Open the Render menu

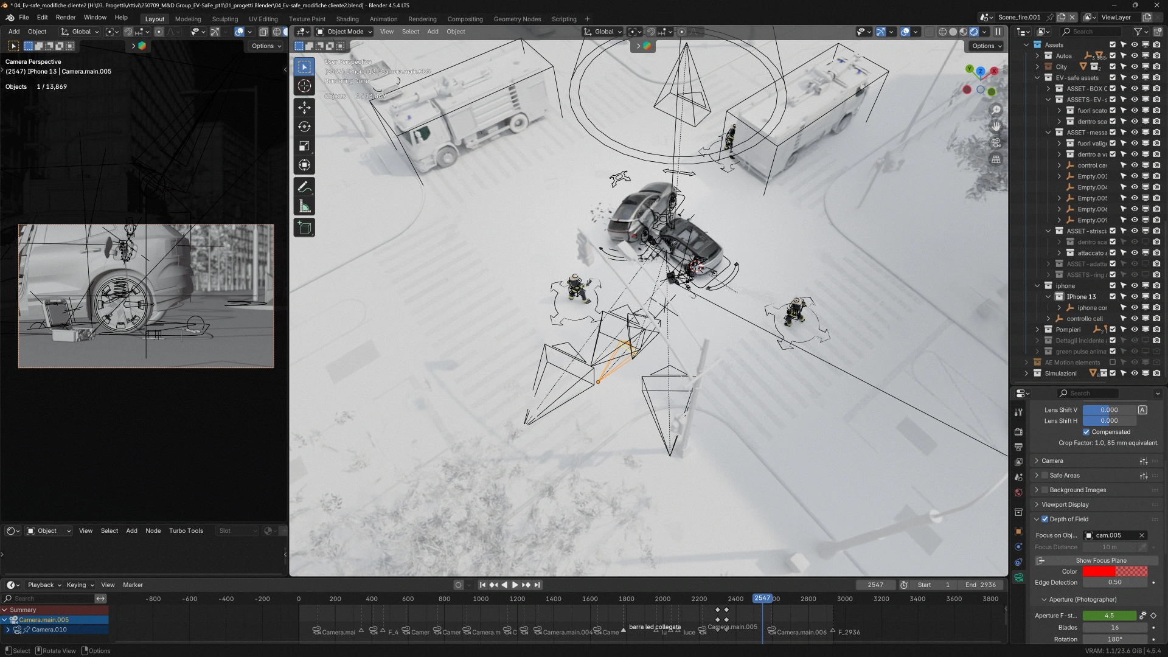tap(66, 18)
